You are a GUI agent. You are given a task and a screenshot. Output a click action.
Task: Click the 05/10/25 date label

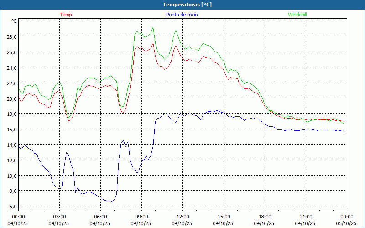(346, 223)
